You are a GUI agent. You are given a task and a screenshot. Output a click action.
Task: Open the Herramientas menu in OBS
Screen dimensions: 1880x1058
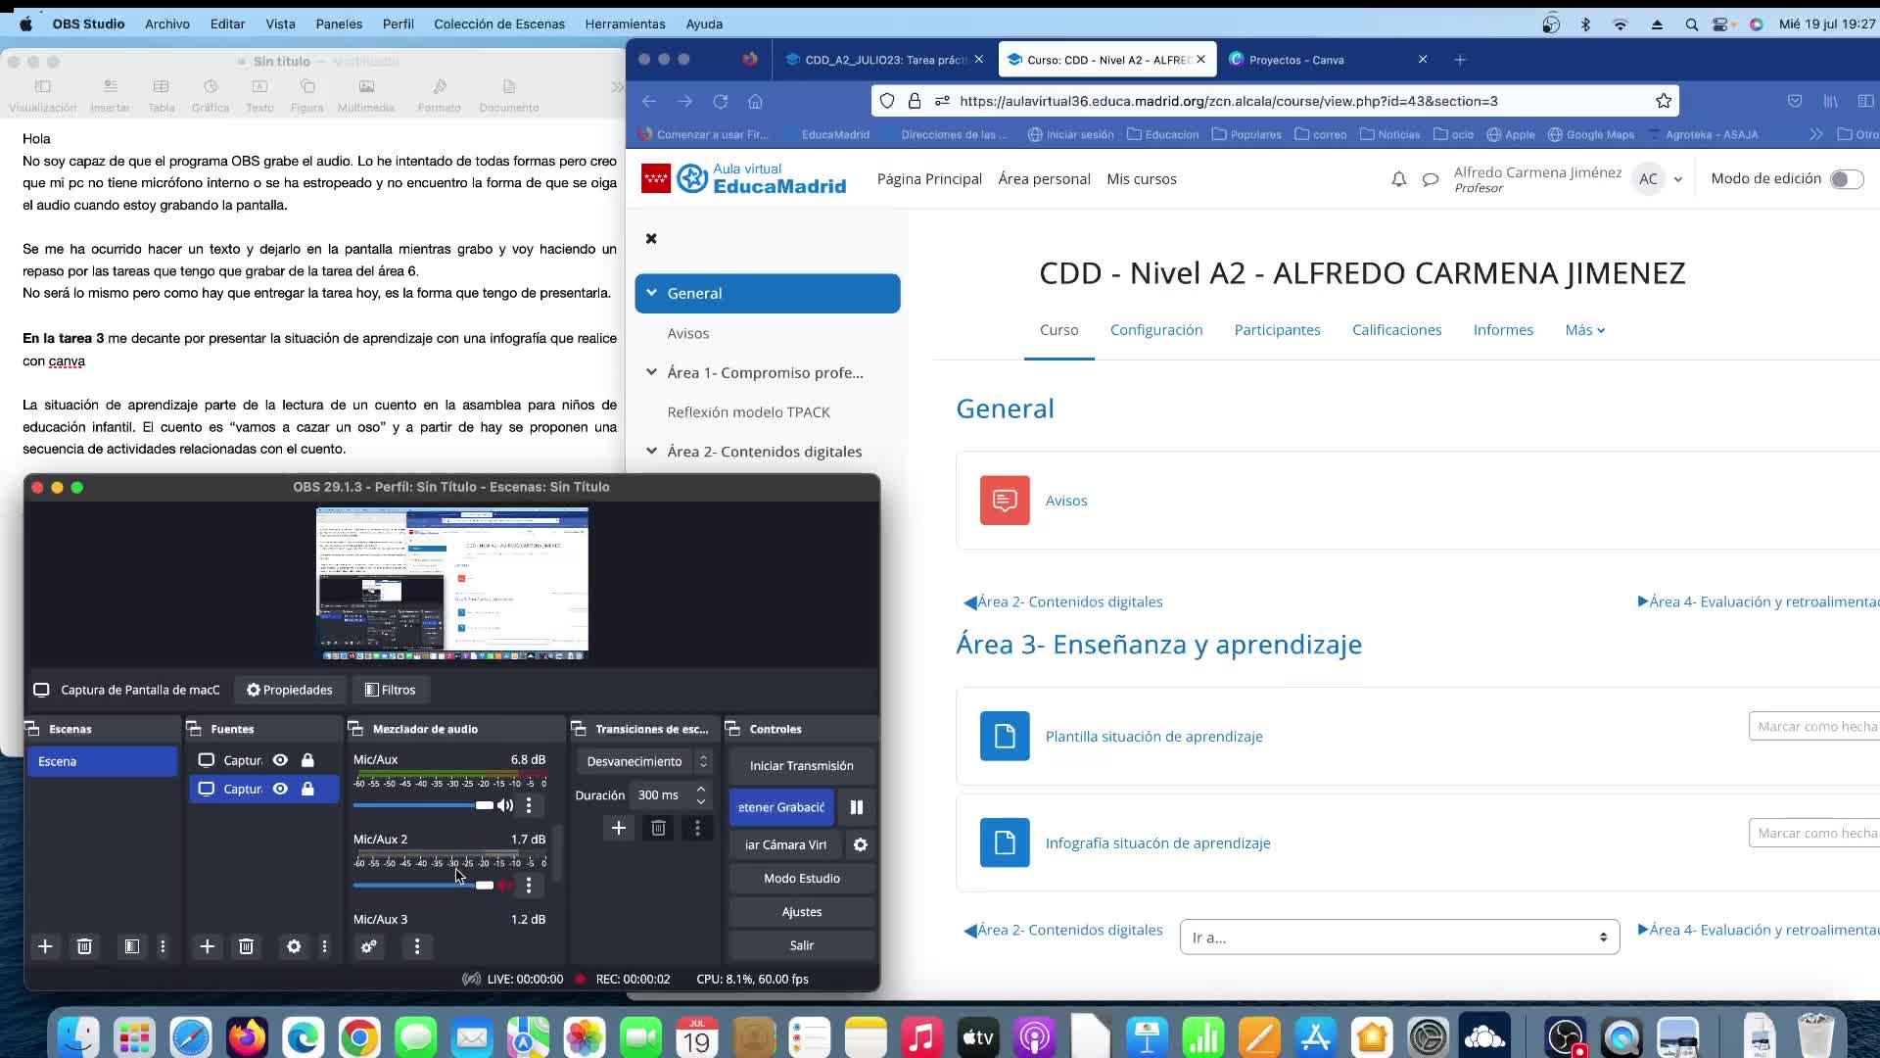(x=625, y=24)
